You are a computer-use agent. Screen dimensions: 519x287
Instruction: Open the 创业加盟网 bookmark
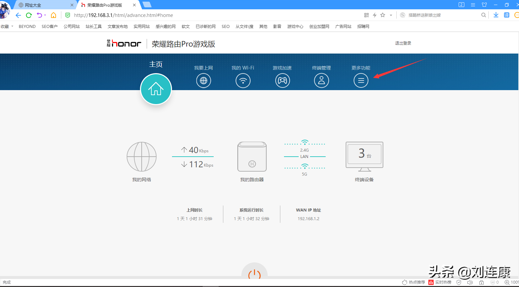click(319, 26)
